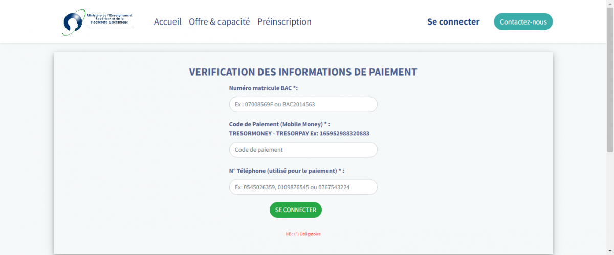Focus the Code de paiement input field

point(303,150)
